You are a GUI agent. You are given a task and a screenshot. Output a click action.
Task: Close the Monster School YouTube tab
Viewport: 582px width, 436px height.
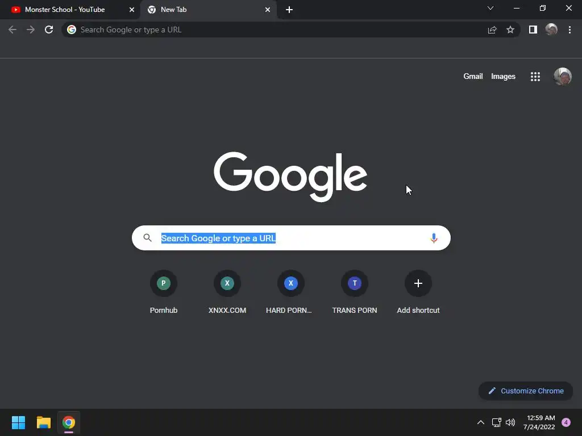(x=132, y=10)
